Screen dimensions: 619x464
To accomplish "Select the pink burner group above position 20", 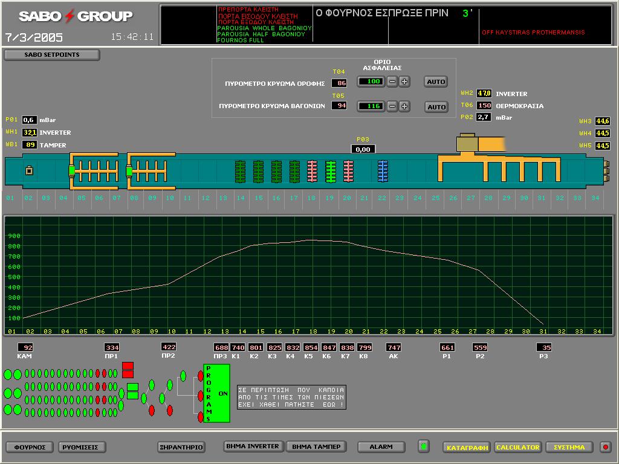I will click(x=348, y=171).
